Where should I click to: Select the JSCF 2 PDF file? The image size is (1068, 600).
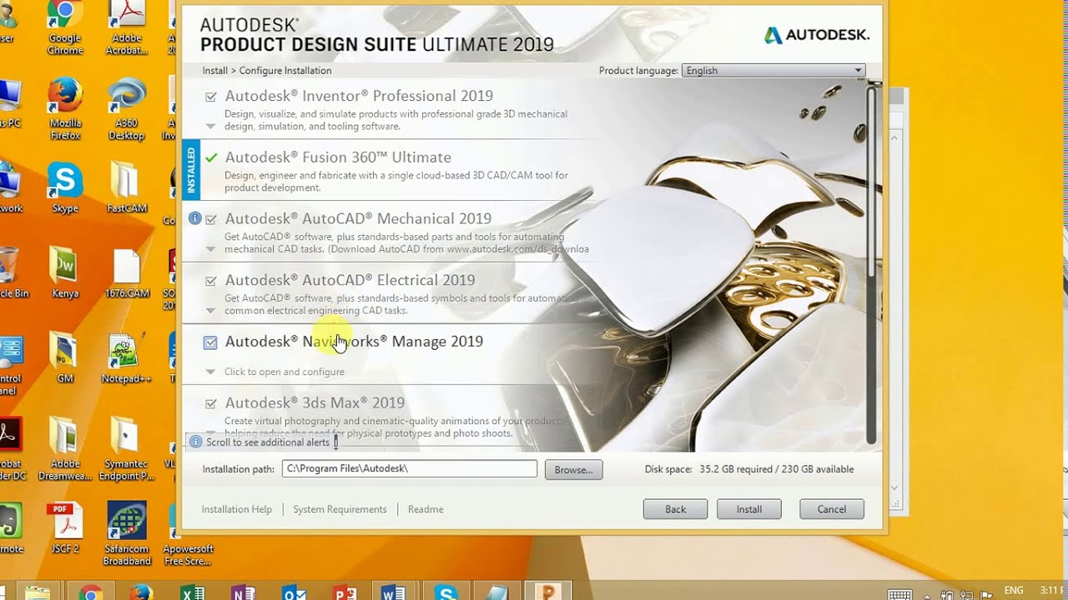[65, 528]
